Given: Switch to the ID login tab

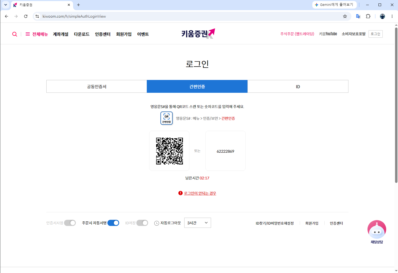Looking at the screenshot, I should (x=298, y=86).
